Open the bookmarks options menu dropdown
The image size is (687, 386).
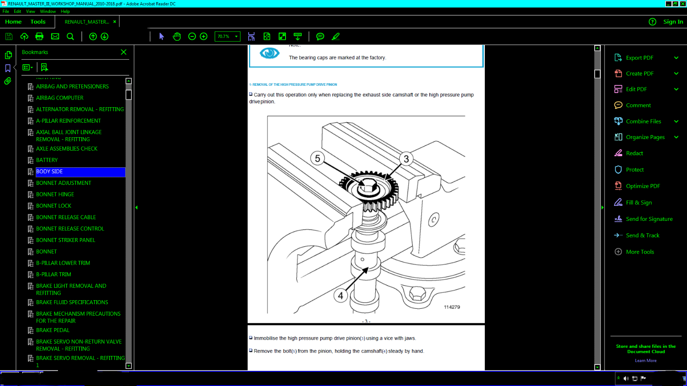[x=28, y=67]
